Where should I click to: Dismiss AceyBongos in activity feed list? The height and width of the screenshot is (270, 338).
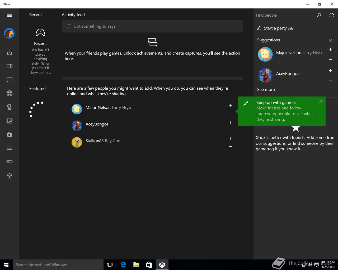[x=230, y=130]
